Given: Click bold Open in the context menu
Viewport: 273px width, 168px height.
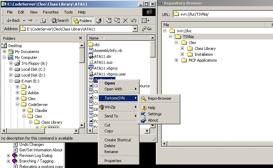Looking at the screenshot, I should point(119,83).
